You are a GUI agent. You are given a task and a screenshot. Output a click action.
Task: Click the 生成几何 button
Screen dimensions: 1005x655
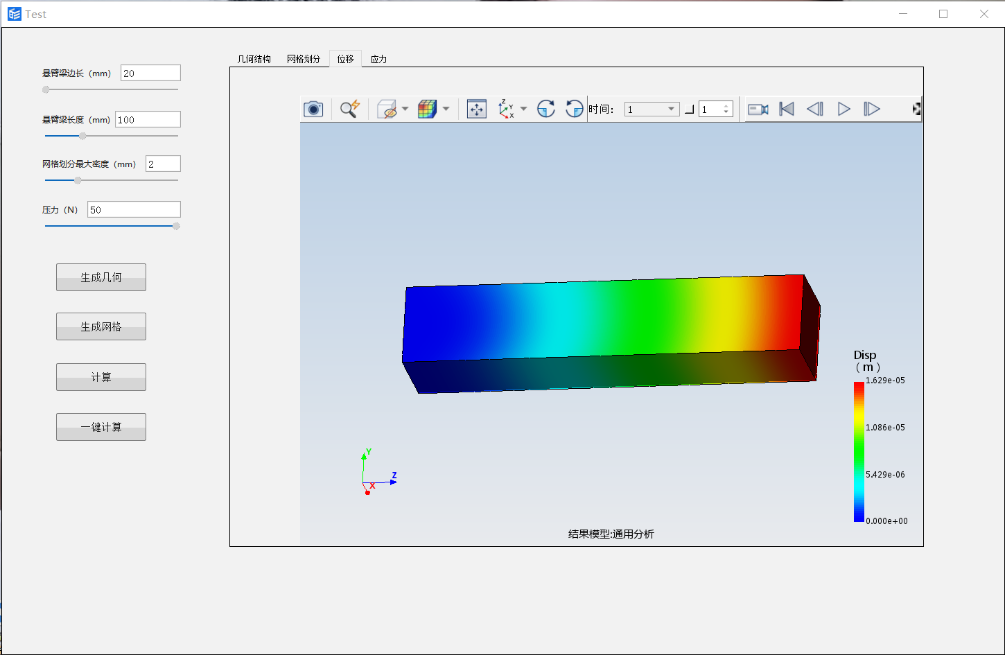pos(101,277)
